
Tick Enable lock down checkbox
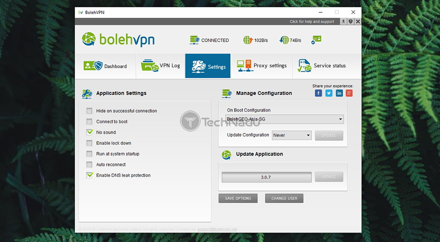[89, 143]
